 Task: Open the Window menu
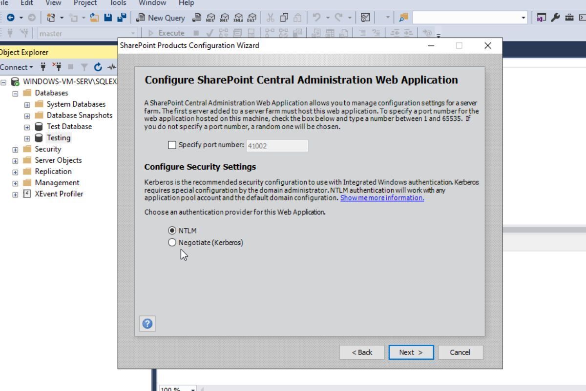tap(152, 3)
